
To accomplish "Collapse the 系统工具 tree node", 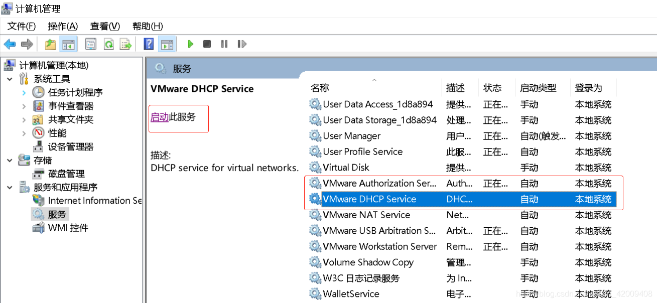I will (x=10, y=79).
